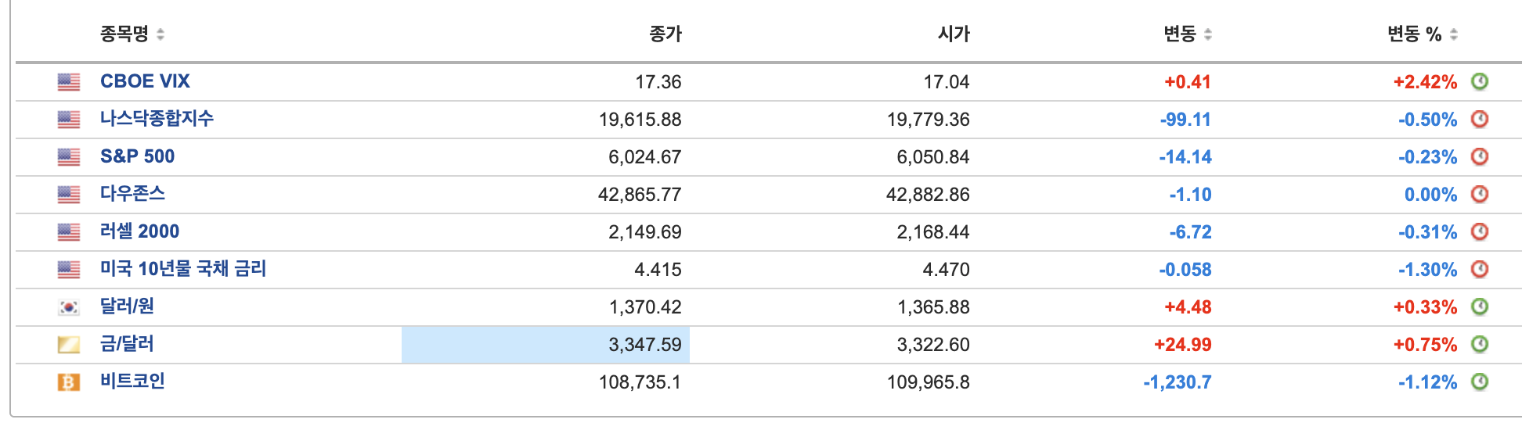Click the +0.41 change value
This screenshot has width=1522, height=430.
1188,82
